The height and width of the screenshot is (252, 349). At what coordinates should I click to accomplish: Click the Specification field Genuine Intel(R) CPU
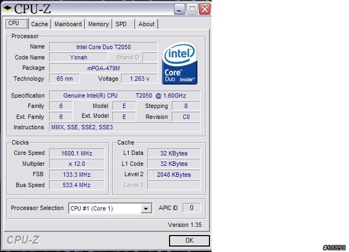pos(125,95)
